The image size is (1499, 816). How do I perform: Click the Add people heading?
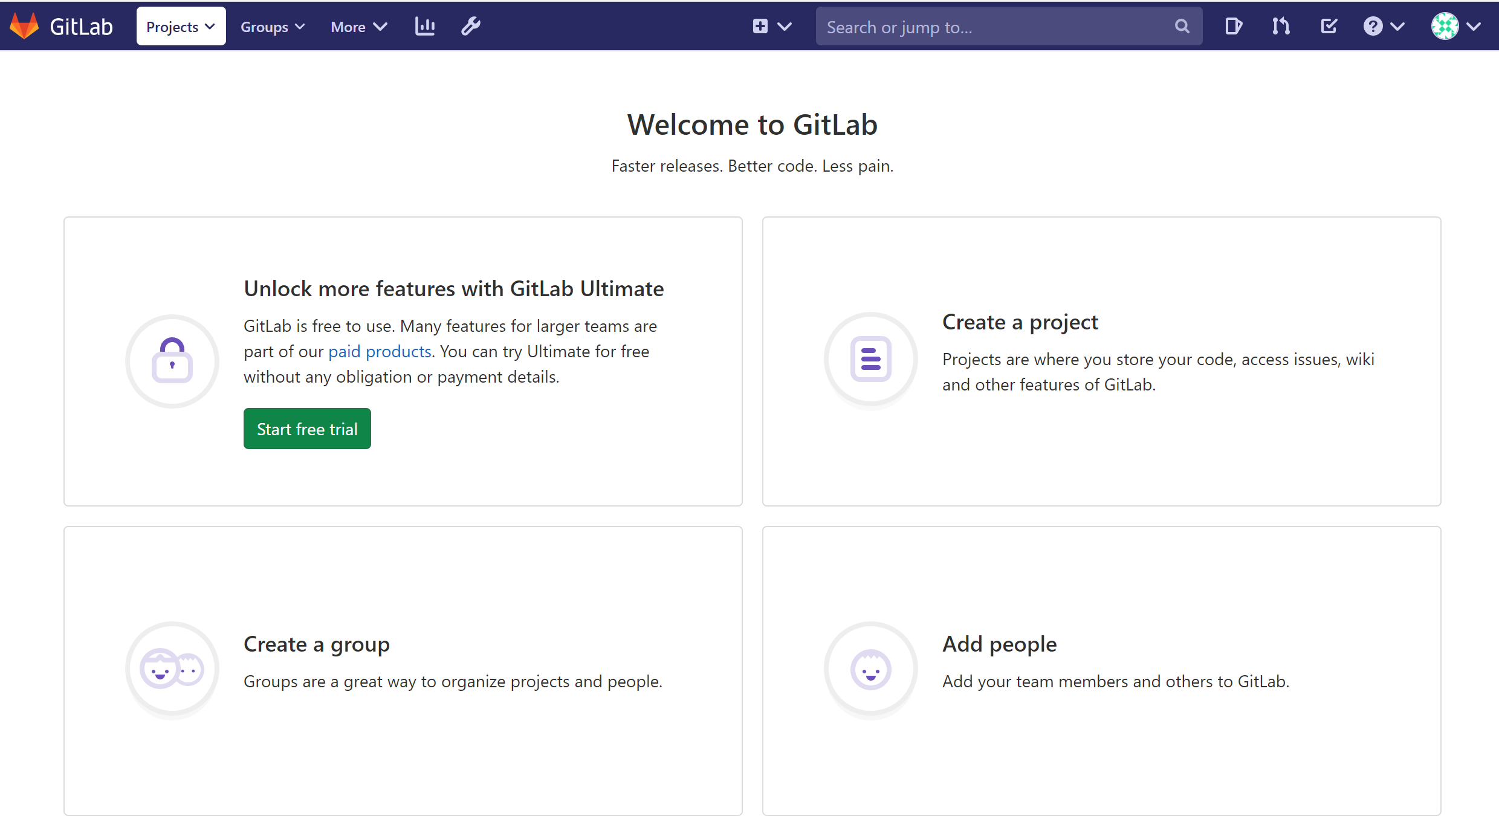coord(999,644)
